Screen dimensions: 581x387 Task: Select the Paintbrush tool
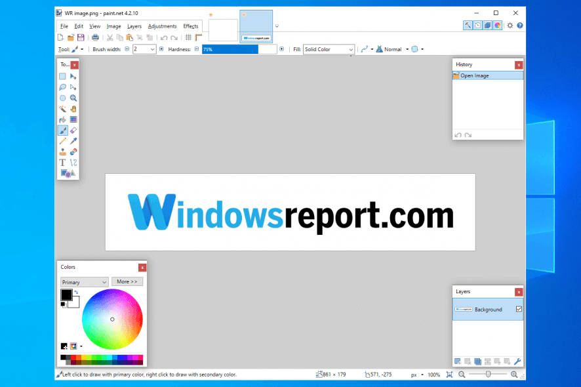point(62,130)
